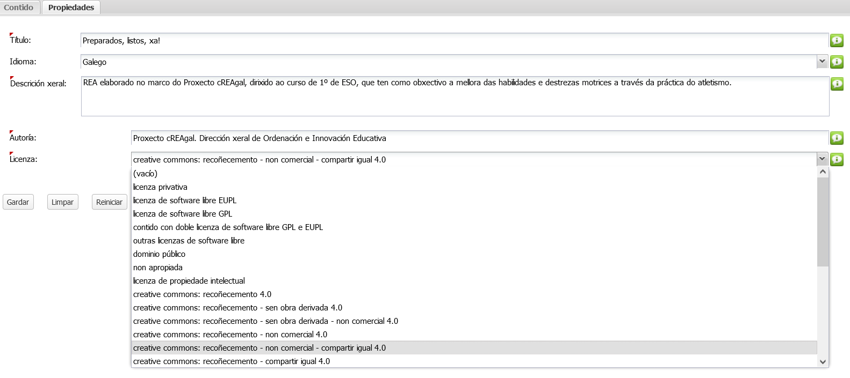This screenshot has height=378, width=850.
Task: Select the Propiedades tab
Action: click(71, 8)
